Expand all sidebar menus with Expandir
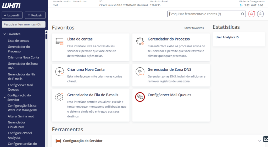 (x=12, y=15)
